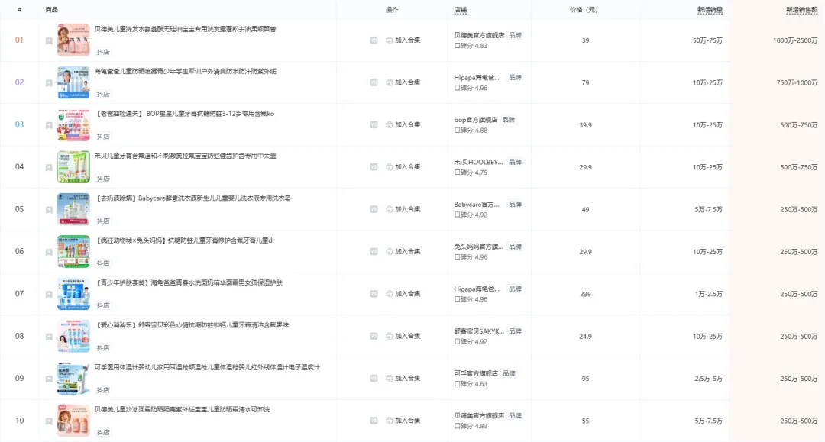Bookmark the rank 07 青少年护肤套装 product
This screenshot has width=825, height=442.
point(49,295)
